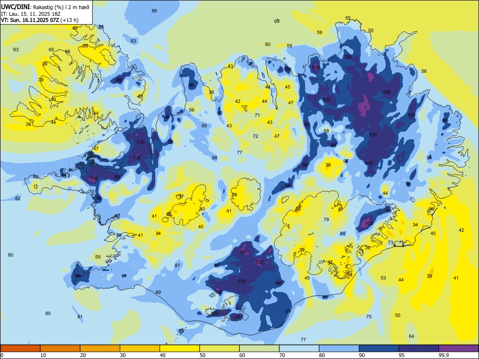Click the '81' humidity value on the map

pyautogui.click(x=80, y=316)
